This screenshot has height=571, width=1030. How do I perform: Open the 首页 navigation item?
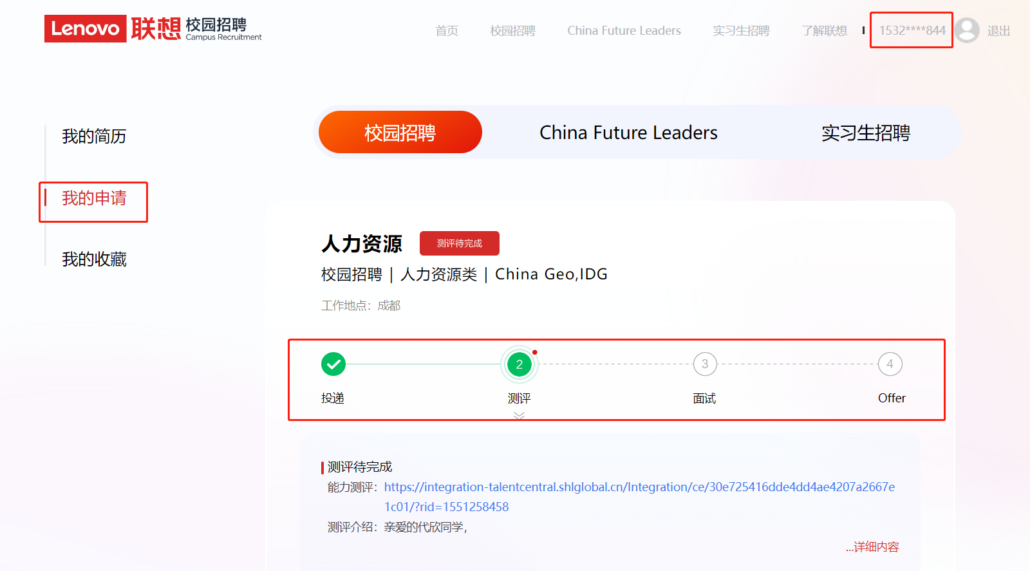[x=447, y=31]
